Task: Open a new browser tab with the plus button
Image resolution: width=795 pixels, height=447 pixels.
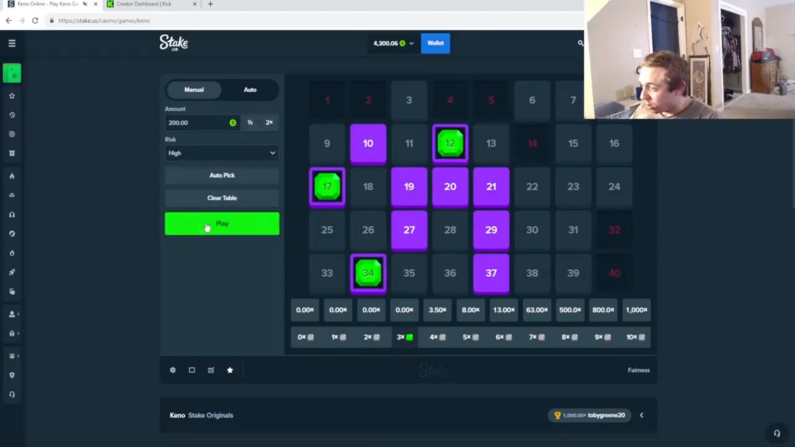Action: pyautogui.click(x=211, y=4)
